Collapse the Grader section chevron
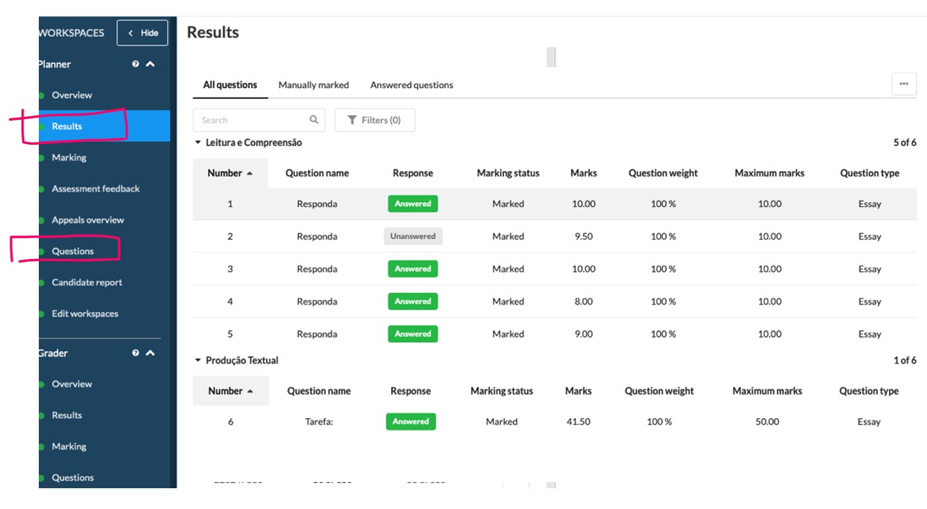 150,353
